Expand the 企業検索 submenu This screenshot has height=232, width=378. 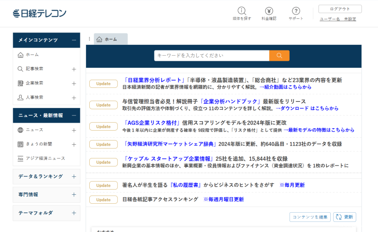point(74,83)
